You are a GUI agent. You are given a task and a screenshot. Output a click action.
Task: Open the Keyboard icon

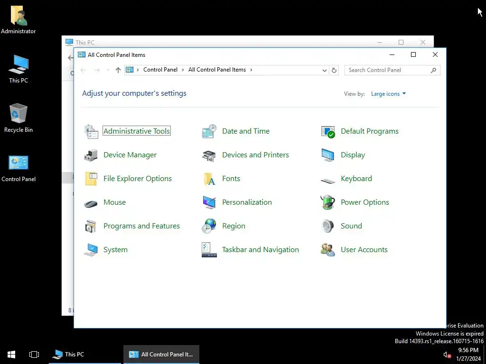pos(328,181)
